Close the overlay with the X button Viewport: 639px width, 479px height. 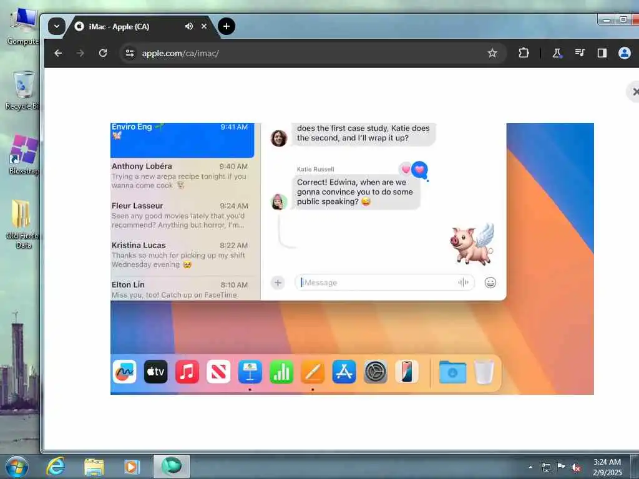point(635,92)
